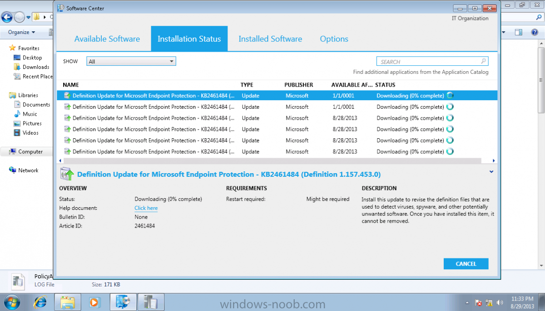Click the Favorites star in Explorer's sidebar
This screenshot has width=545, height=311.
click(x=12, y=48)
